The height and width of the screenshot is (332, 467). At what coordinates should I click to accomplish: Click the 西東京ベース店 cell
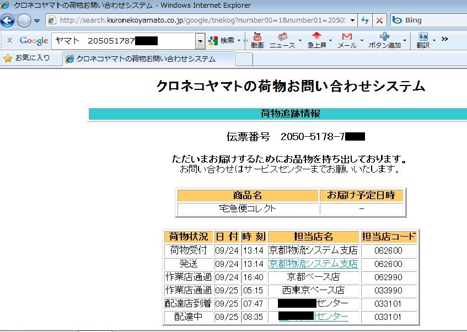pos(313,290)
